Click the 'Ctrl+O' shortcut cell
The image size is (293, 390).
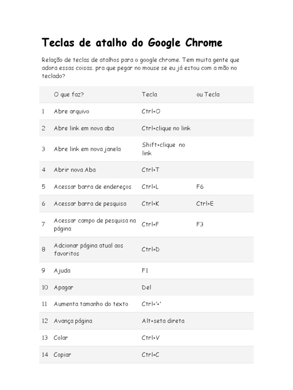tap(151, 112)
